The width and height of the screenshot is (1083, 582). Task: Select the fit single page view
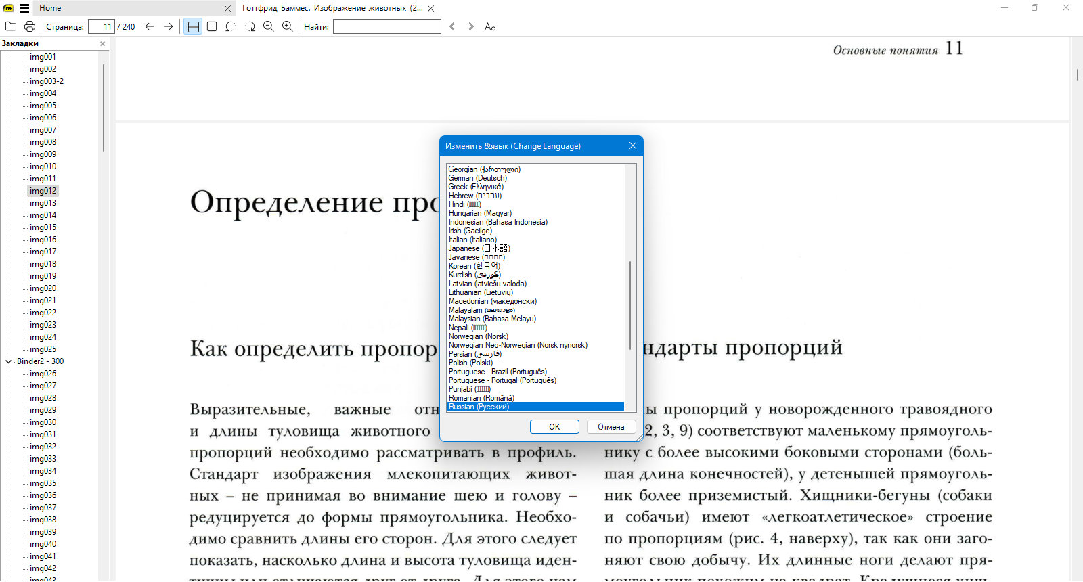(x=212, y=26)
